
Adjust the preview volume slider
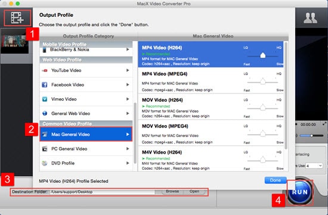pyautogui.click(x=311, y=136)
